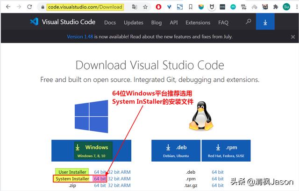Screen dimensions: 299x191
Task: Open the green Su profile avatar
Action: [286, 7]
